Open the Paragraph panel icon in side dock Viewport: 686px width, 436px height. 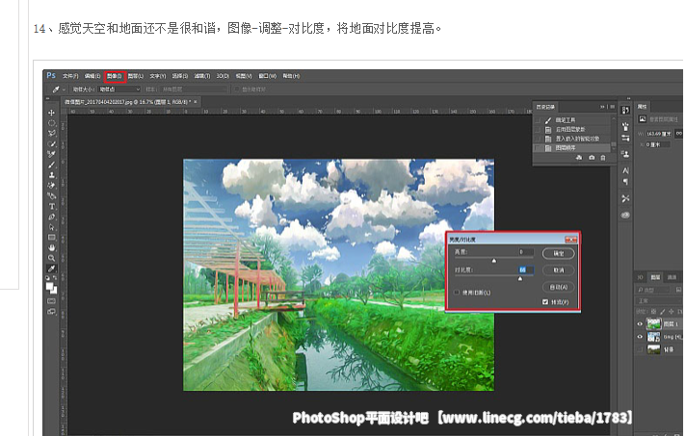click(x=625, y=182)
